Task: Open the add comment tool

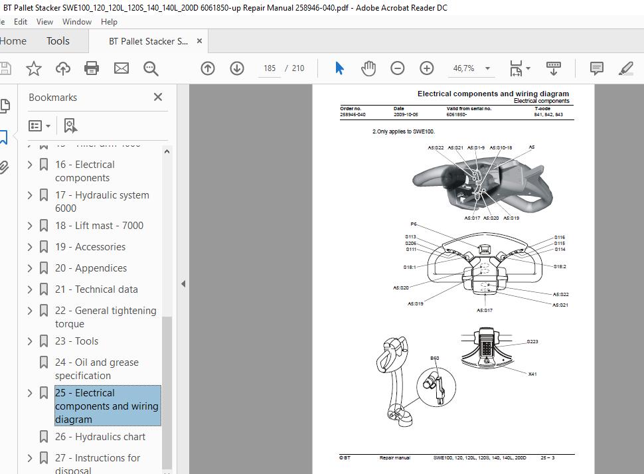Action: tap(596, 68)
